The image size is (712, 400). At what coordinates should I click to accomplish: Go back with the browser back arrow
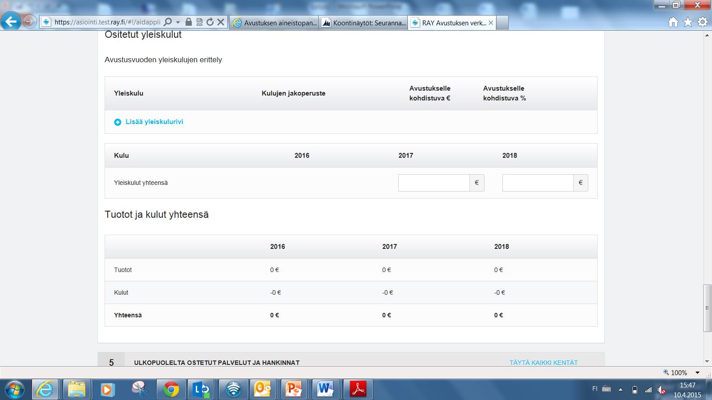coord(11,21)
